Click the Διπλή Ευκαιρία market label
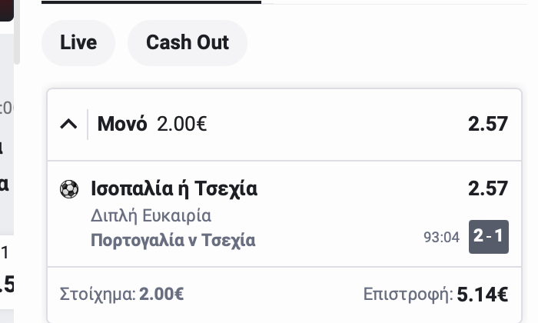The image size is (538, 323). (x=151, y=215)
